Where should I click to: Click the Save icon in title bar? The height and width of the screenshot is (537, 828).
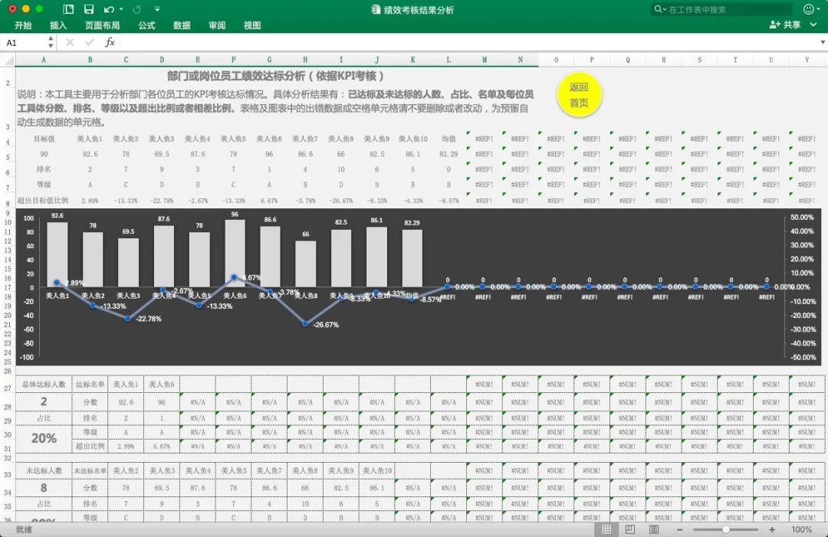tap(89, 9)
